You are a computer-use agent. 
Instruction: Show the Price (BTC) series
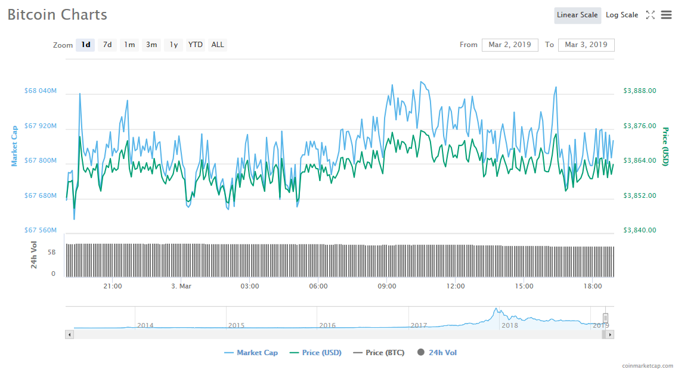379,353
